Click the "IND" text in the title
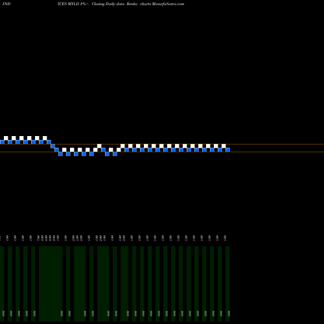324x324 pixels. pos(6,4)
